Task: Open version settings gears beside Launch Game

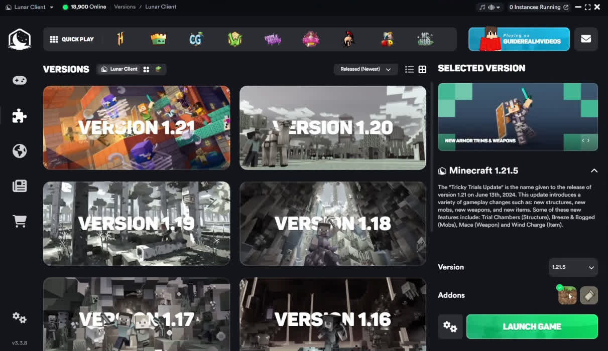Action: point(450,327)
